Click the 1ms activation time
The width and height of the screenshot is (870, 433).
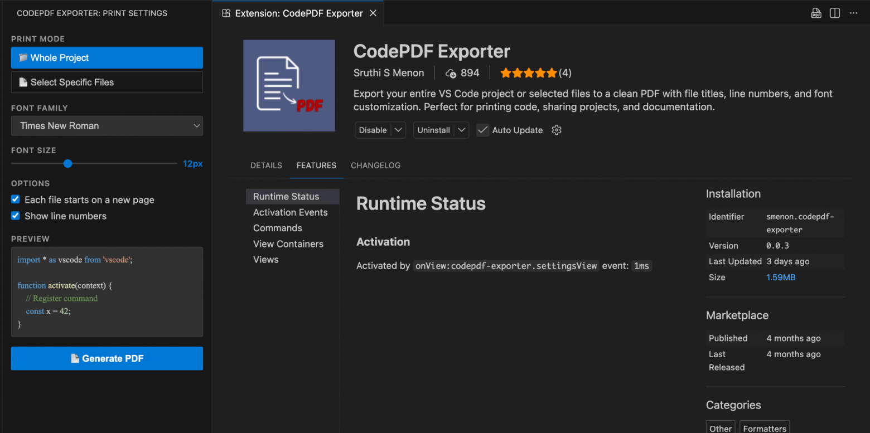point(642,266)
